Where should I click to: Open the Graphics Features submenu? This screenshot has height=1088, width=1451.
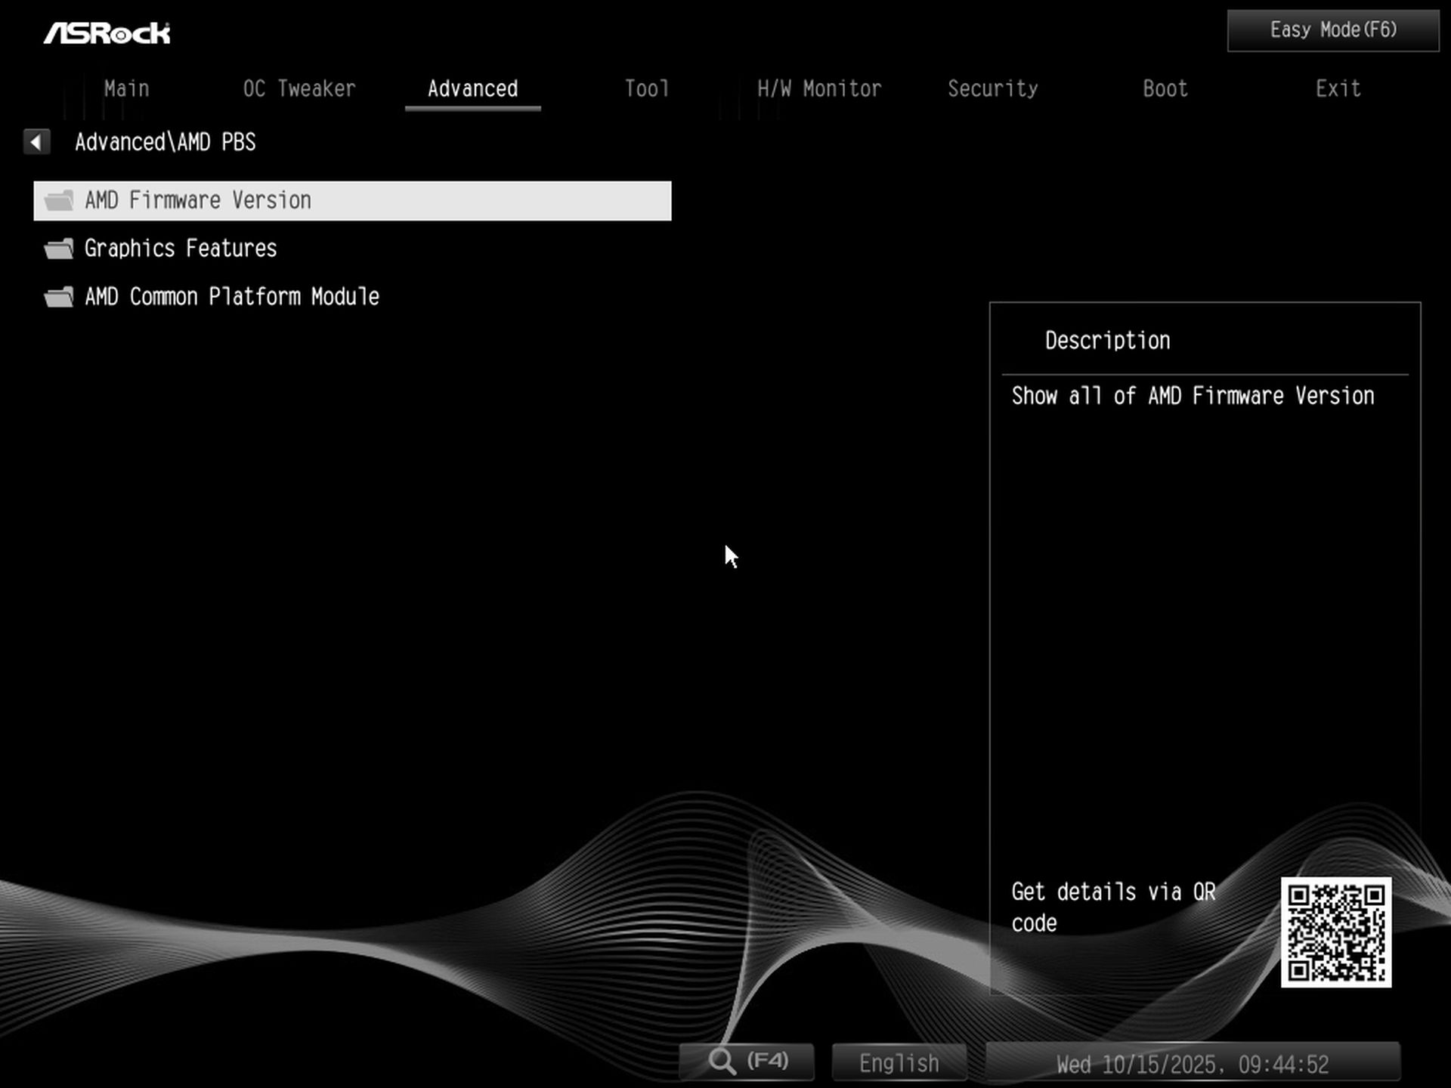181,249
